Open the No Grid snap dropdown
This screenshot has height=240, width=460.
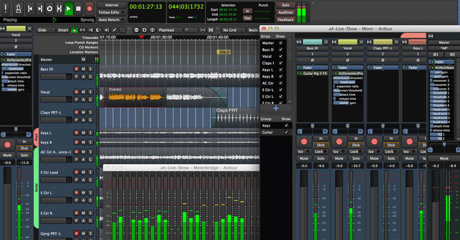click(232, 30)
